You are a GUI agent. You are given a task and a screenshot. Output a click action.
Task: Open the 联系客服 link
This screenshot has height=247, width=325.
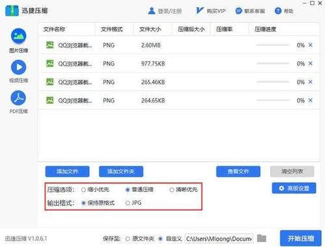pyautogui.click(x=255, y=11)
